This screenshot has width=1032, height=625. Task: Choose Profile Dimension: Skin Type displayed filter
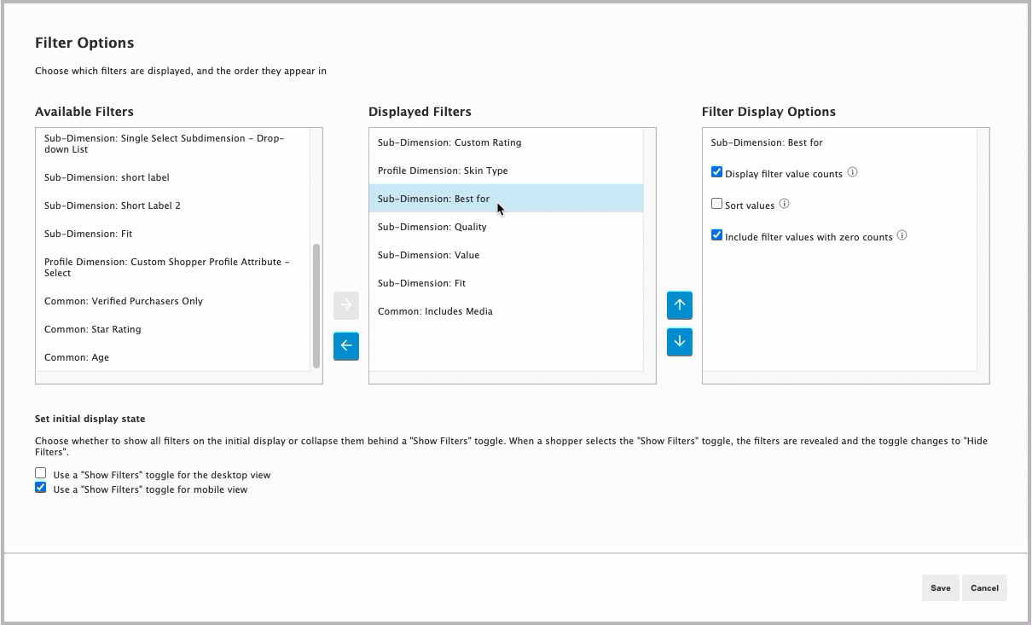tap(443, 171)
